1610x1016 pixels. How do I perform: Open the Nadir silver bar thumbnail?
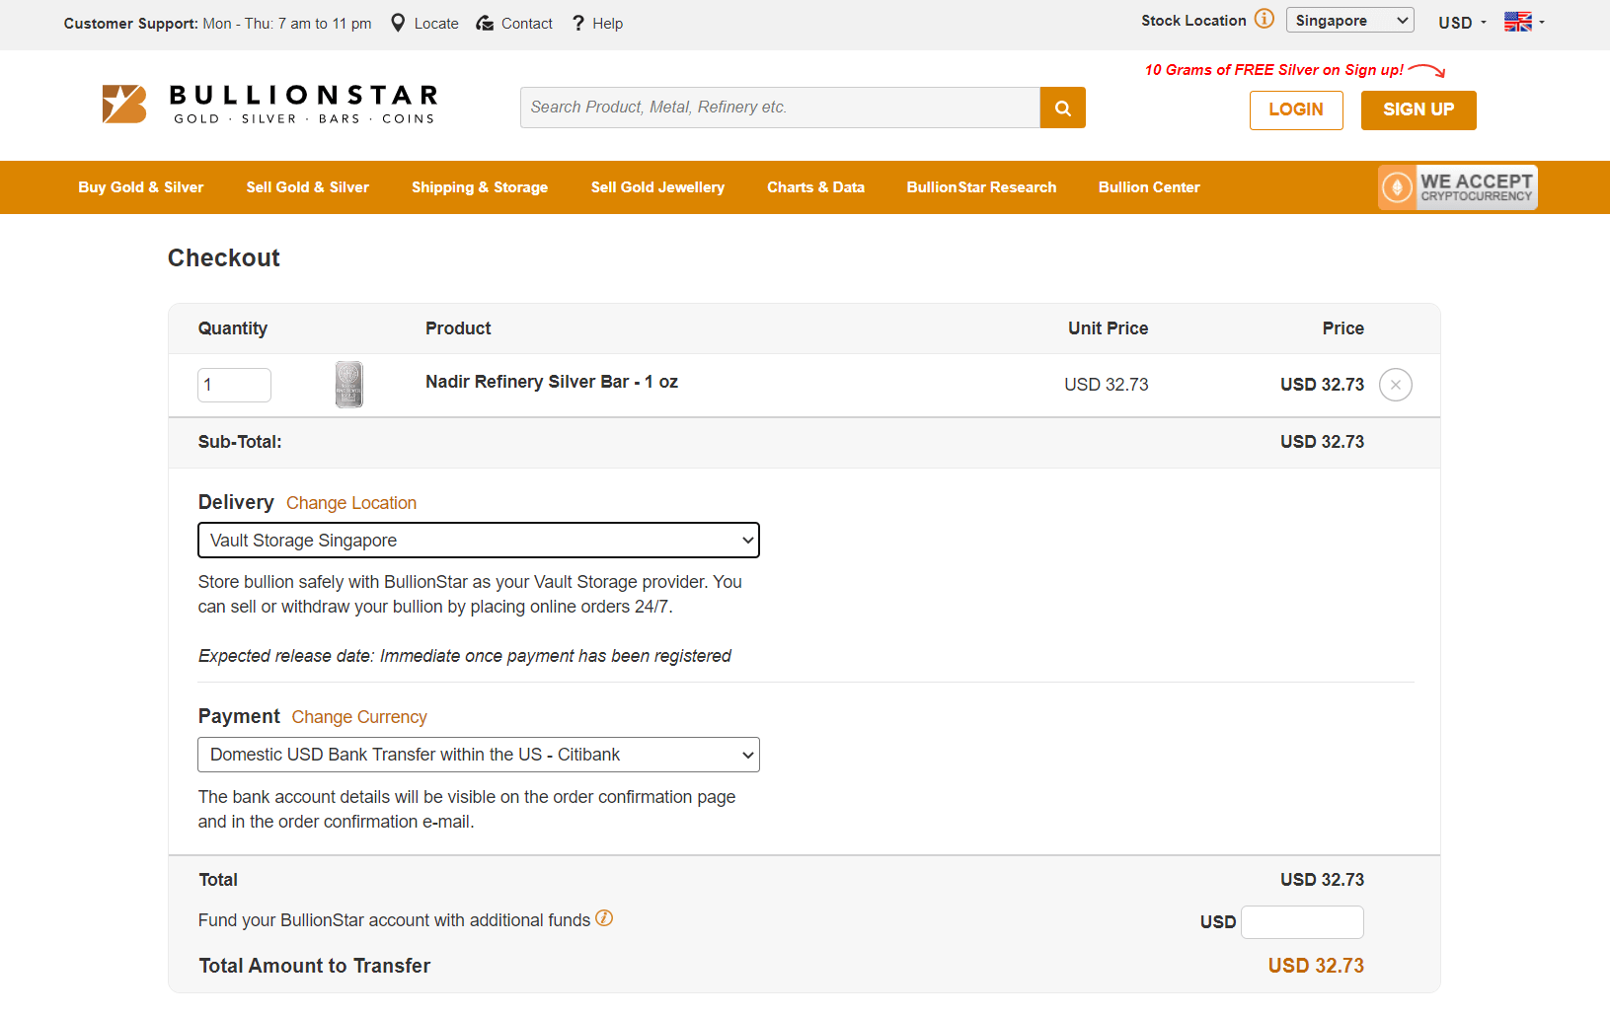348,385
